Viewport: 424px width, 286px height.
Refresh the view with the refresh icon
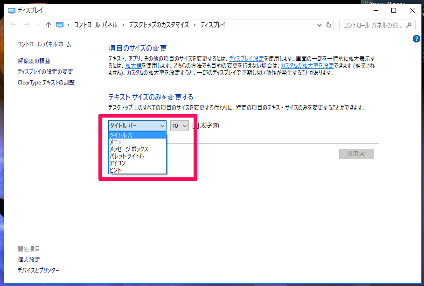[x=329, y=25]
